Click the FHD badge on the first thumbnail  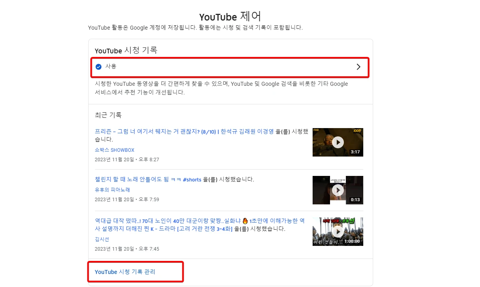tap(317, 131)
